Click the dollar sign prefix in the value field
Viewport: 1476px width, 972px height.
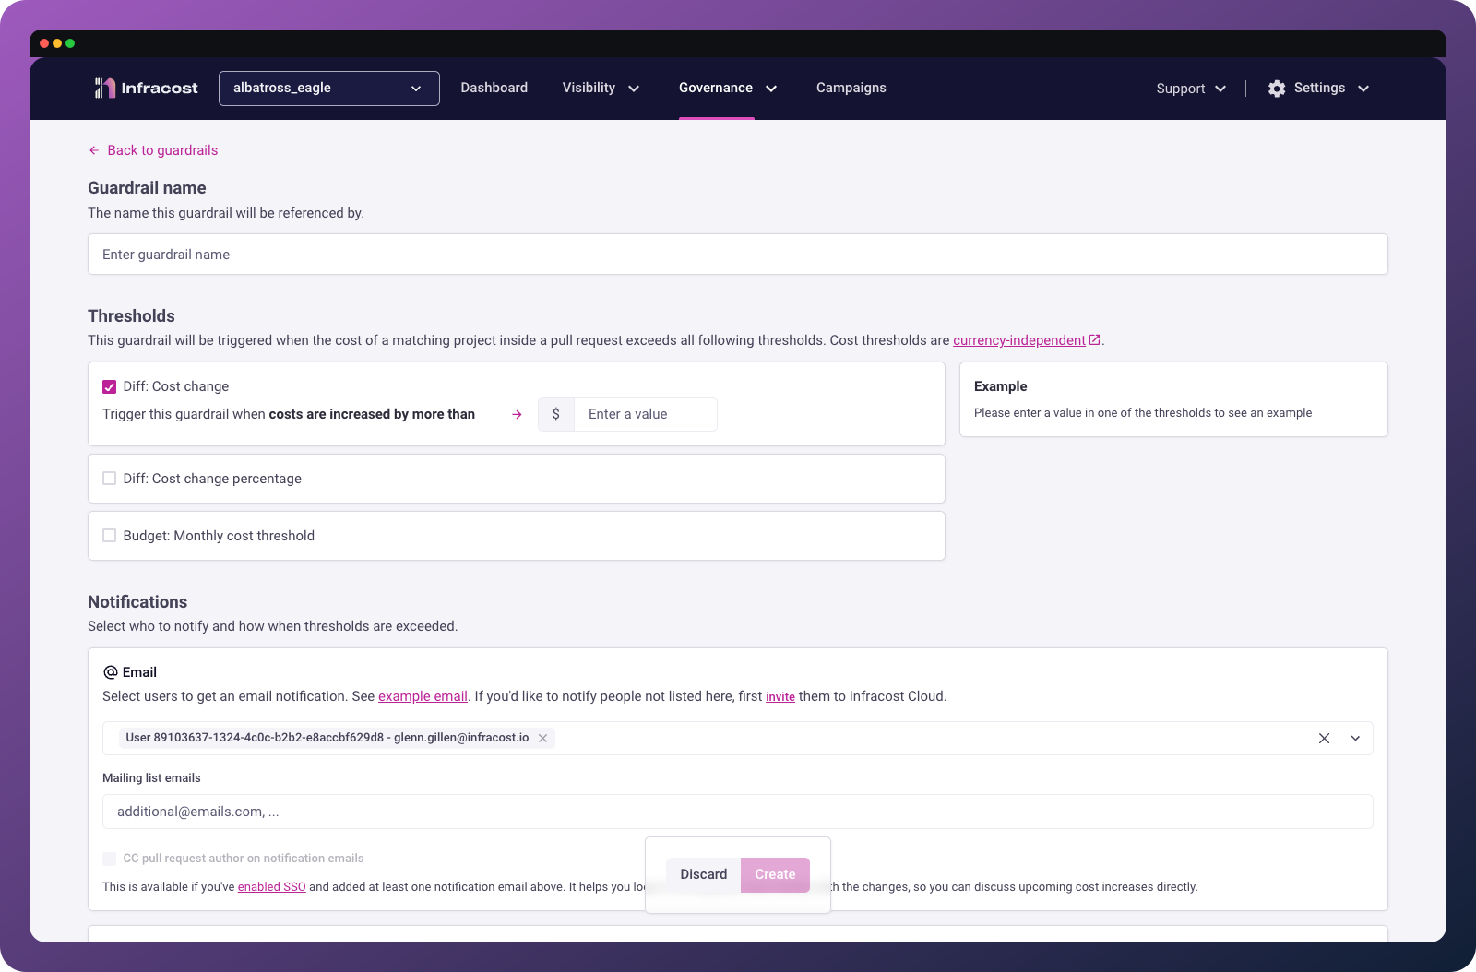[x=556, y=414]
